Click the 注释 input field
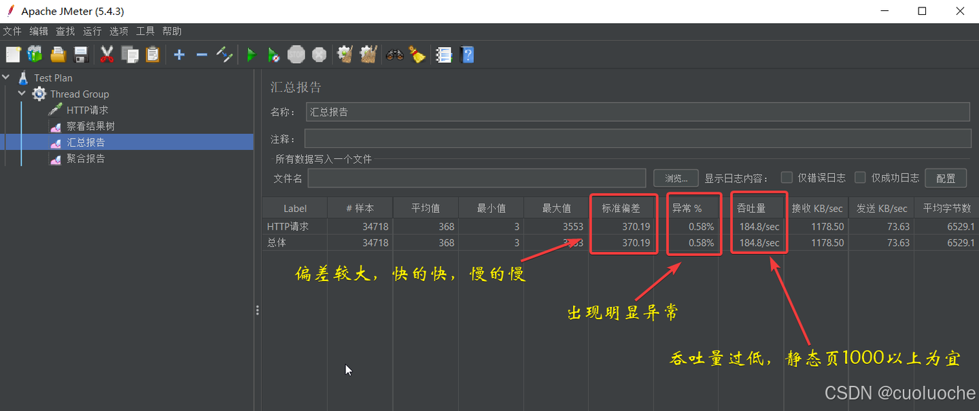 [638, 139]
